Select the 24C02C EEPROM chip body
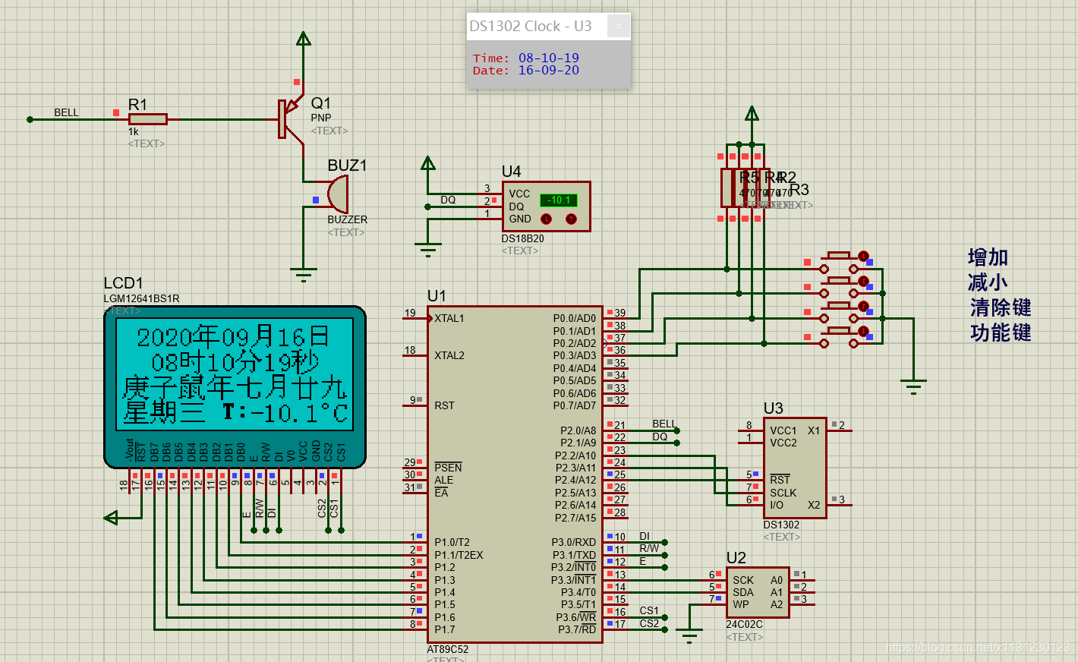1078x662 pixels. [757, 592]
